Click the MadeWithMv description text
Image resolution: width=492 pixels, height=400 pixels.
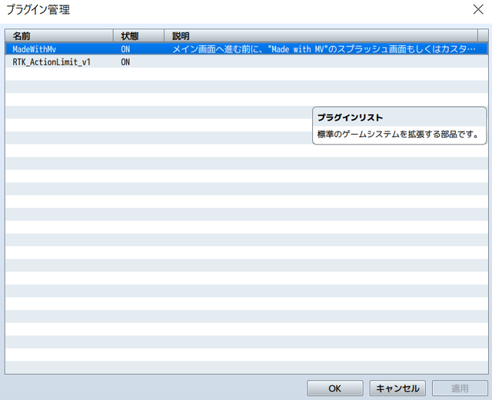(x=324, y=49)
